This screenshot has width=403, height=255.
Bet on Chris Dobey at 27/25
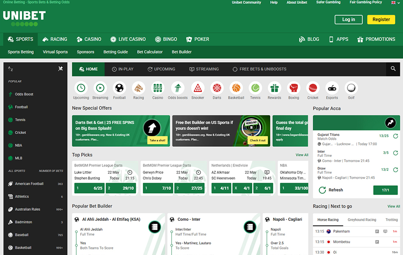[189, 188]
